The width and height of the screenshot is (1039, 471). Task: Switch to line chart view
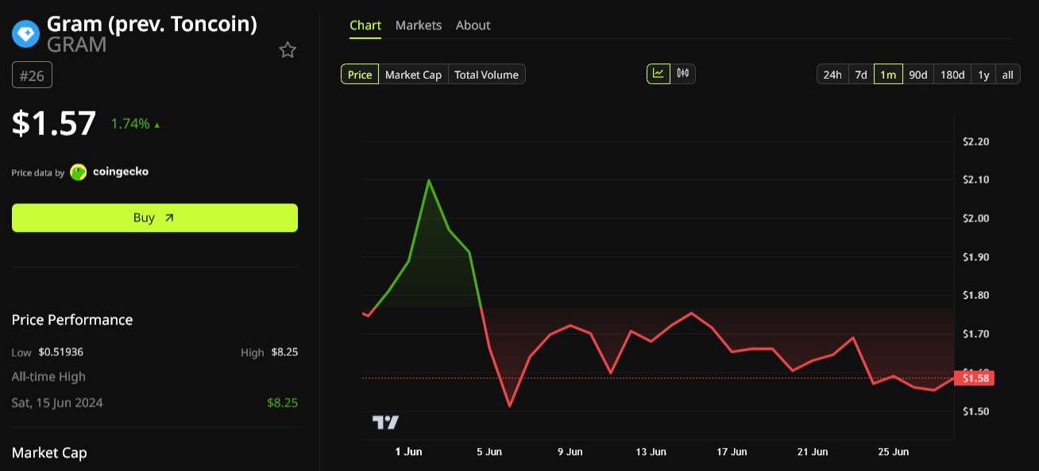point(659,74)
